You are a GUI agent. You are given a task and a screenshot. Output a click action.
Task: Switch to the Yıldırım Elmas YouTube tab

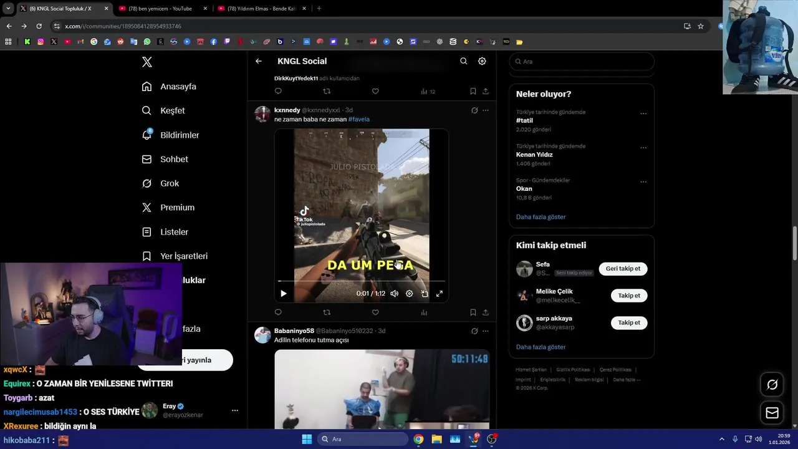(x=261, y=9)
